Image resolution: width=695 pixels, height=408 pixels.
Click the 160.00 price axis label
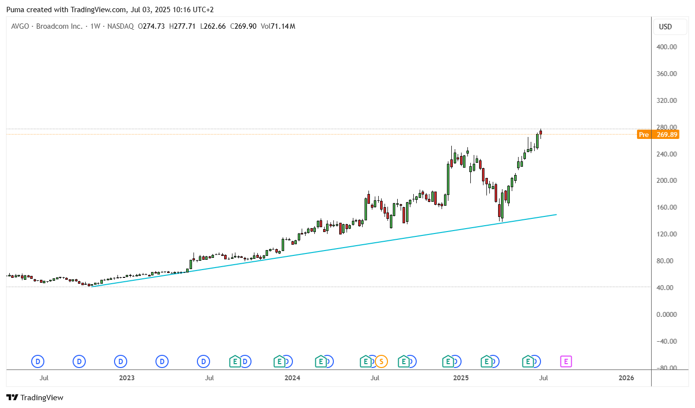coord(666,208)
